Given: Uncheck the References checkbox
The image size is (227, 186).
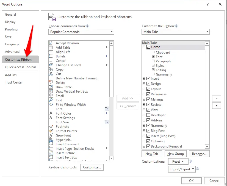Looking at the screenshot, I should (x=148, y=94).
